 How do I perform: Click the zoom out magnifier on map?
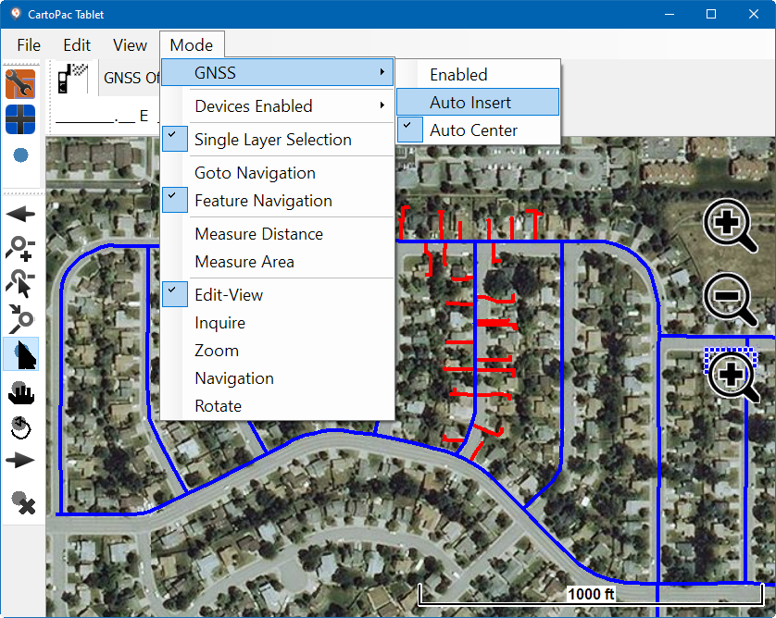(732, 300)
